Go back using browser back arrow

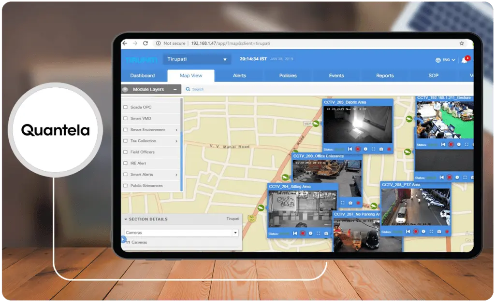tap(125, 43)
